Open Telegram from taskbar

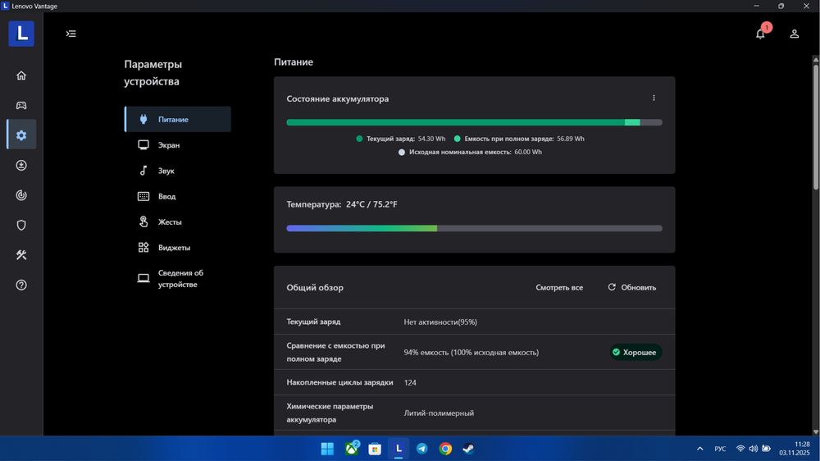click(x=422, y=449)
